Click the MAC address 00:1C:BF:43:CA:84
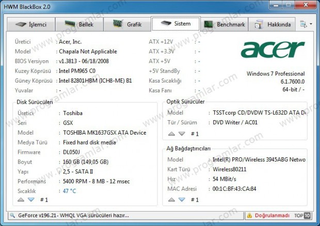This screenshot has height=226, width=320. [x=234, y=189]
